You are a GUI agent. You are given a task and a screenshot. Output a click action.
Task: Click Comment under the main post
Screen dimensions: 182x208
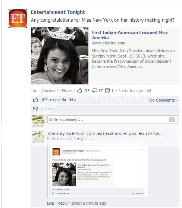click(50, 91)
